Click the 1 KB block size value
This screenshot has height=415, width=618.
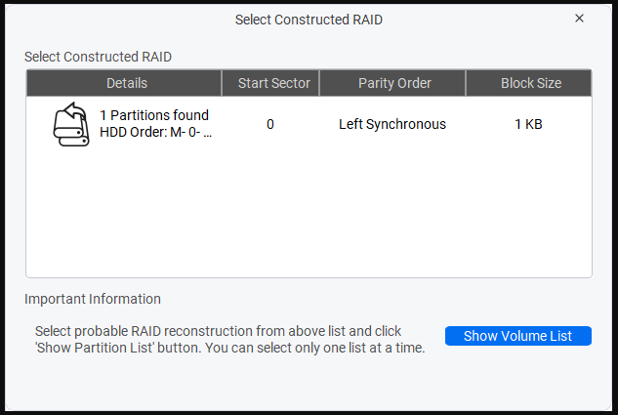coord(528,124)
